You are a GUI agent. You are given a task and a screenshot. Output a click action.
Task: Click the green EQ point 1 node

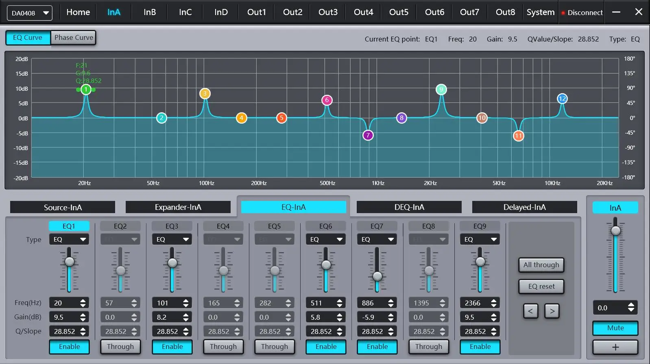coord(85,89)
